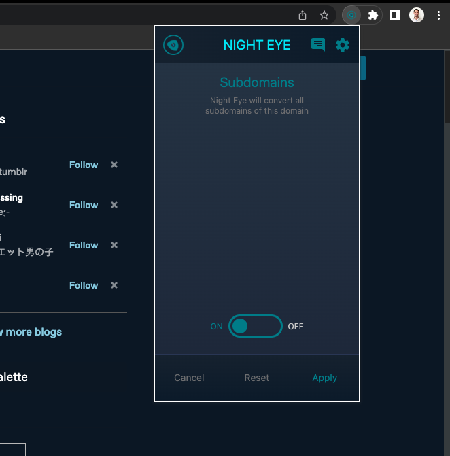The image size is (450, 456).
Task: Open Night Eye settings gear
Action: pos(343,45)
